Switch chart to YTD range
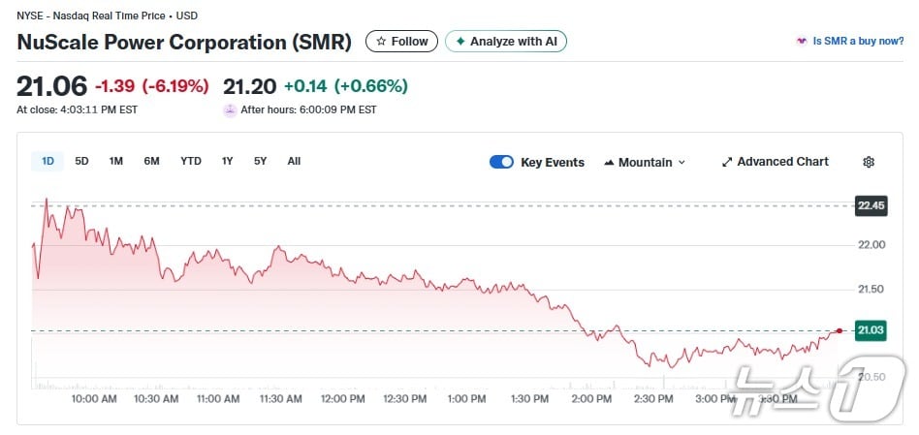This screenshot has height=435, width=919. [x=191, y=161]
